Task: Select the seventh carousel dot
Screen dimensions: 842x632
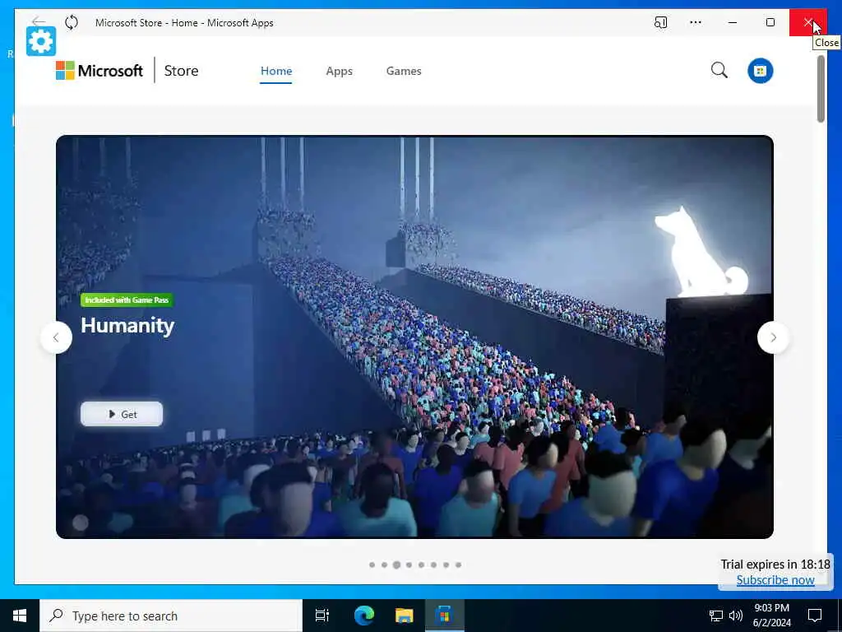Action: coord(446,565)
